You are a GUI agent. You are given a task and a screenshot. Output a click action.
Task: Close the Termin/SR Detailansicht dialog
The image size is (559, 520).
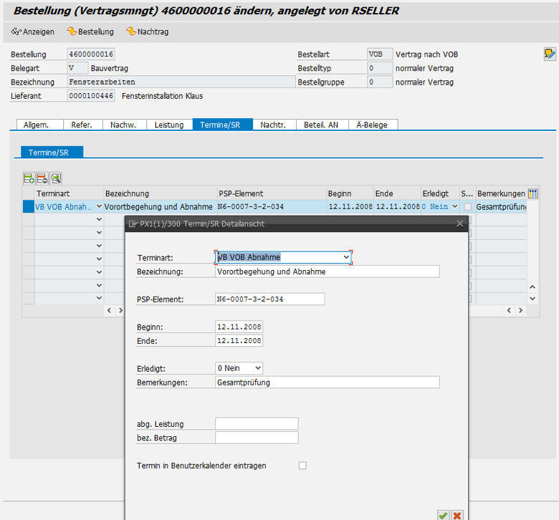point(459,223)
